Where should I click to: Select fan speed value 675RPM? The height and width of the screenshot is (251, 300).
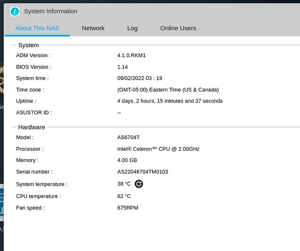(x=128, y=208)
